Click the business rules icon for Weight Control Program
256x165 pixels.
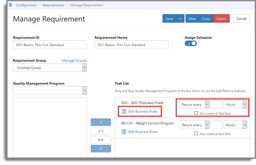124,132
